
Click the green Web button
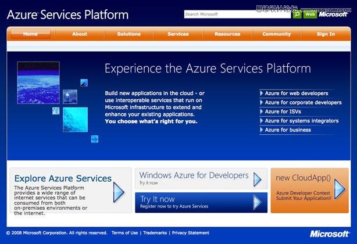(x=310, y=15)
